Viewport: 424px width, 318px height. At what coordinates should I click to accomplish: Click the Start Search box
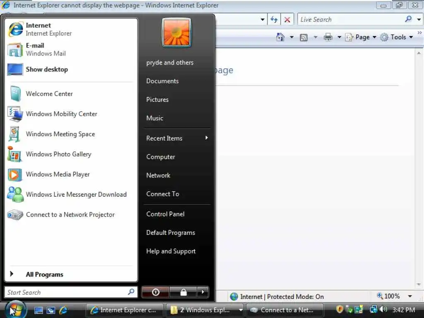(x=71, y=292)
